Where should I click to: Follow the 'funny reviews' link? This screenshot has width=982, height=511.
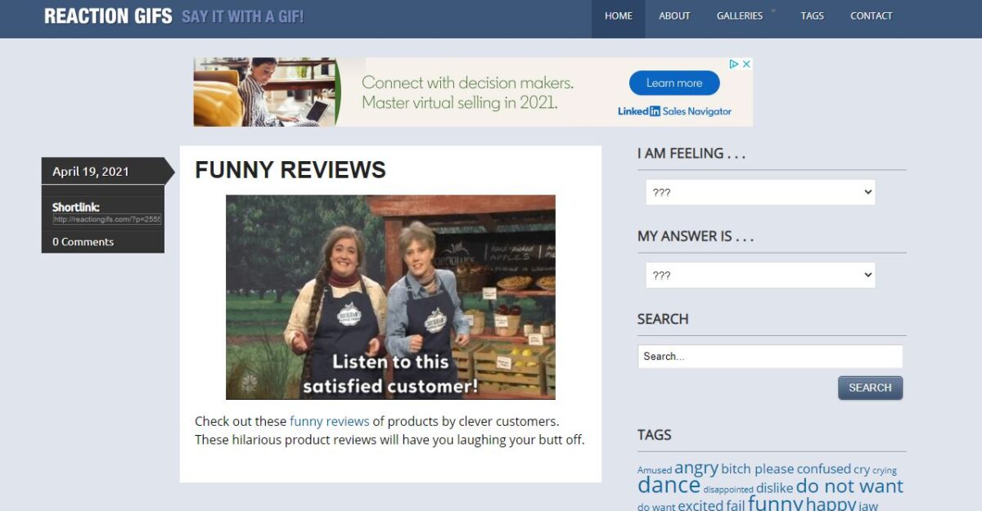[329, 422]
